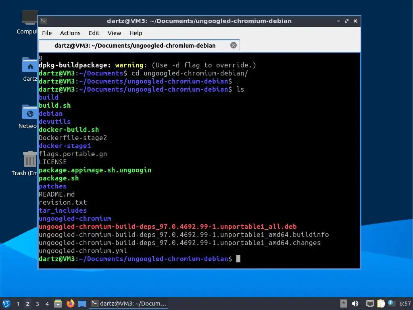Open the removable media eject tray icon
The width and height of the screenshot is (413, 310).
tap(344, 304)
